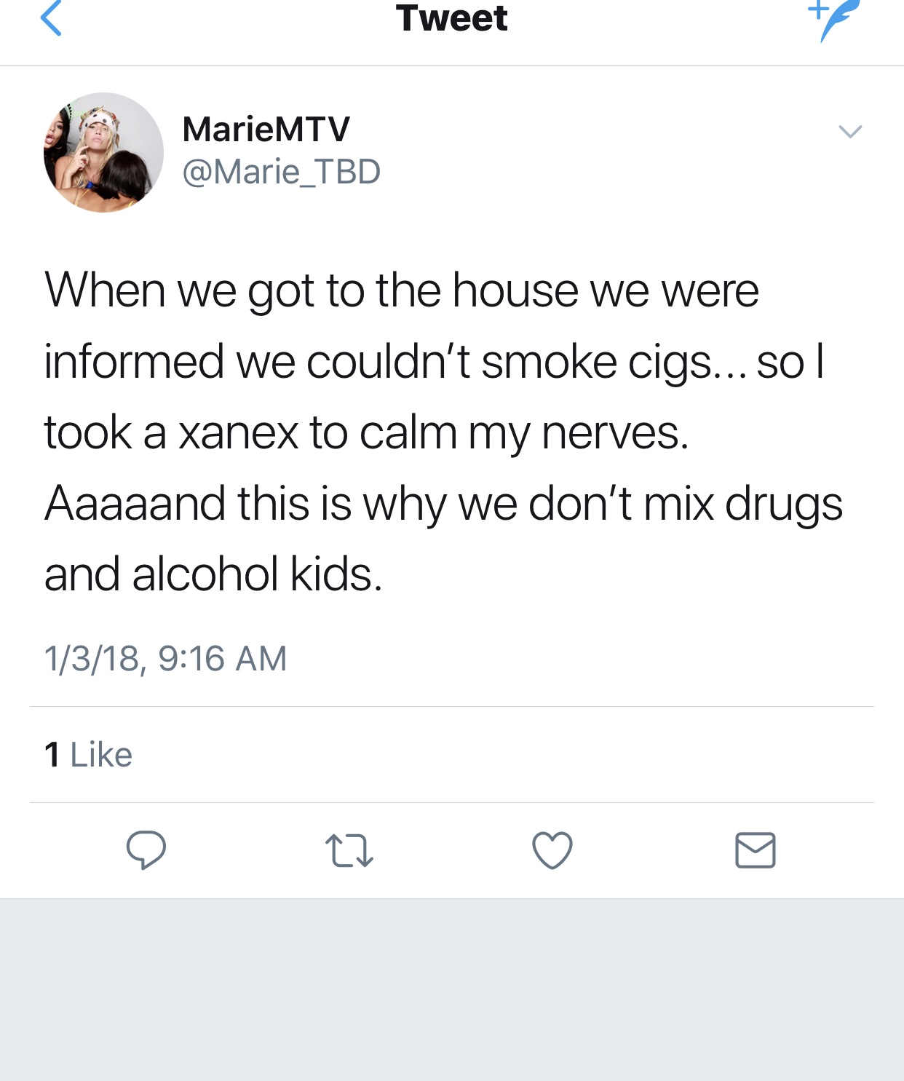This screenshot has height=1081, width=904.
Task: Tap the text 'and alcohol kids.'
Action: coord(213,574)
